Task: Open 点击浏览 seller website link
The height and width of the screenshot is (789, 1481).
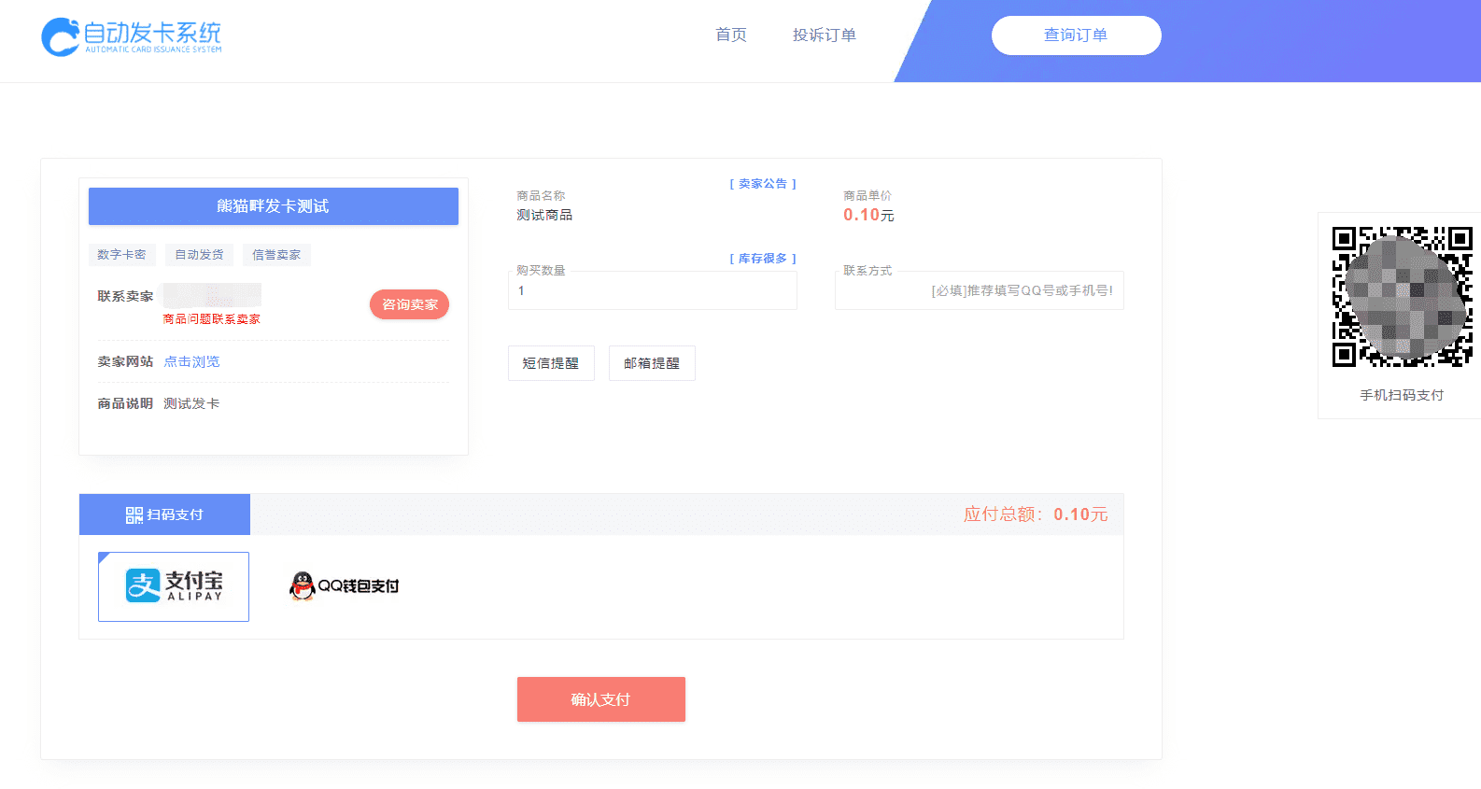Action: (x=192, y=361)
